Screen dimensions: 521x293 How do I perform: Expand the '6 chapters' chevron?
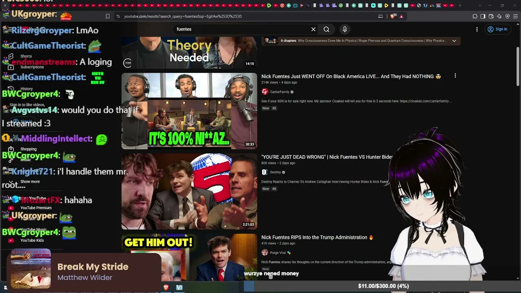coord(454,41)
